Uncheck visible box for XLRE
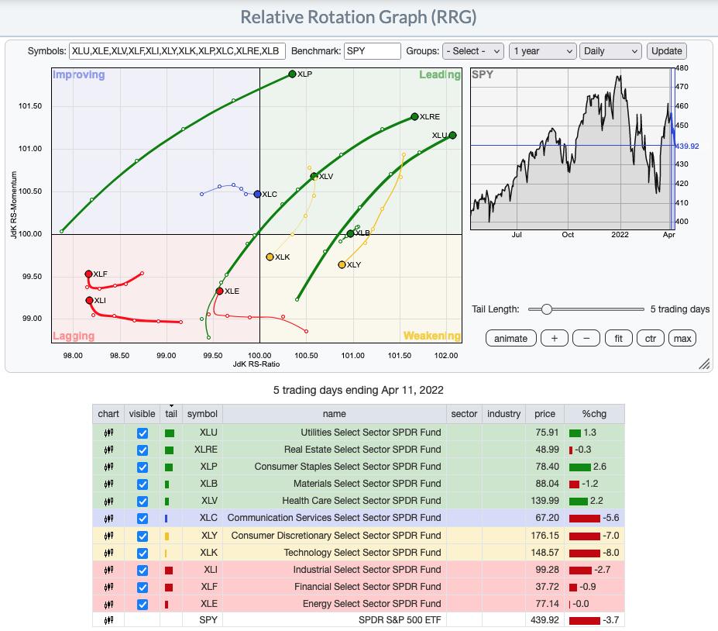Image resolution: width=718 pixels, height=631 pixels. (143, 450)
